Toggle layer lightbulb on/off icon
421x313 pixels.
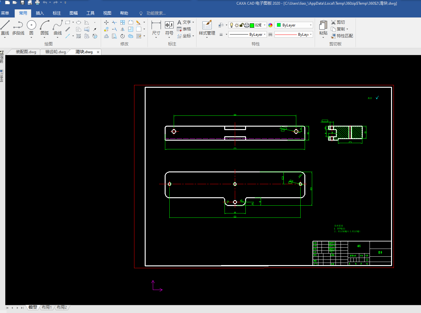pyautogui.click(x=231, y=25)
